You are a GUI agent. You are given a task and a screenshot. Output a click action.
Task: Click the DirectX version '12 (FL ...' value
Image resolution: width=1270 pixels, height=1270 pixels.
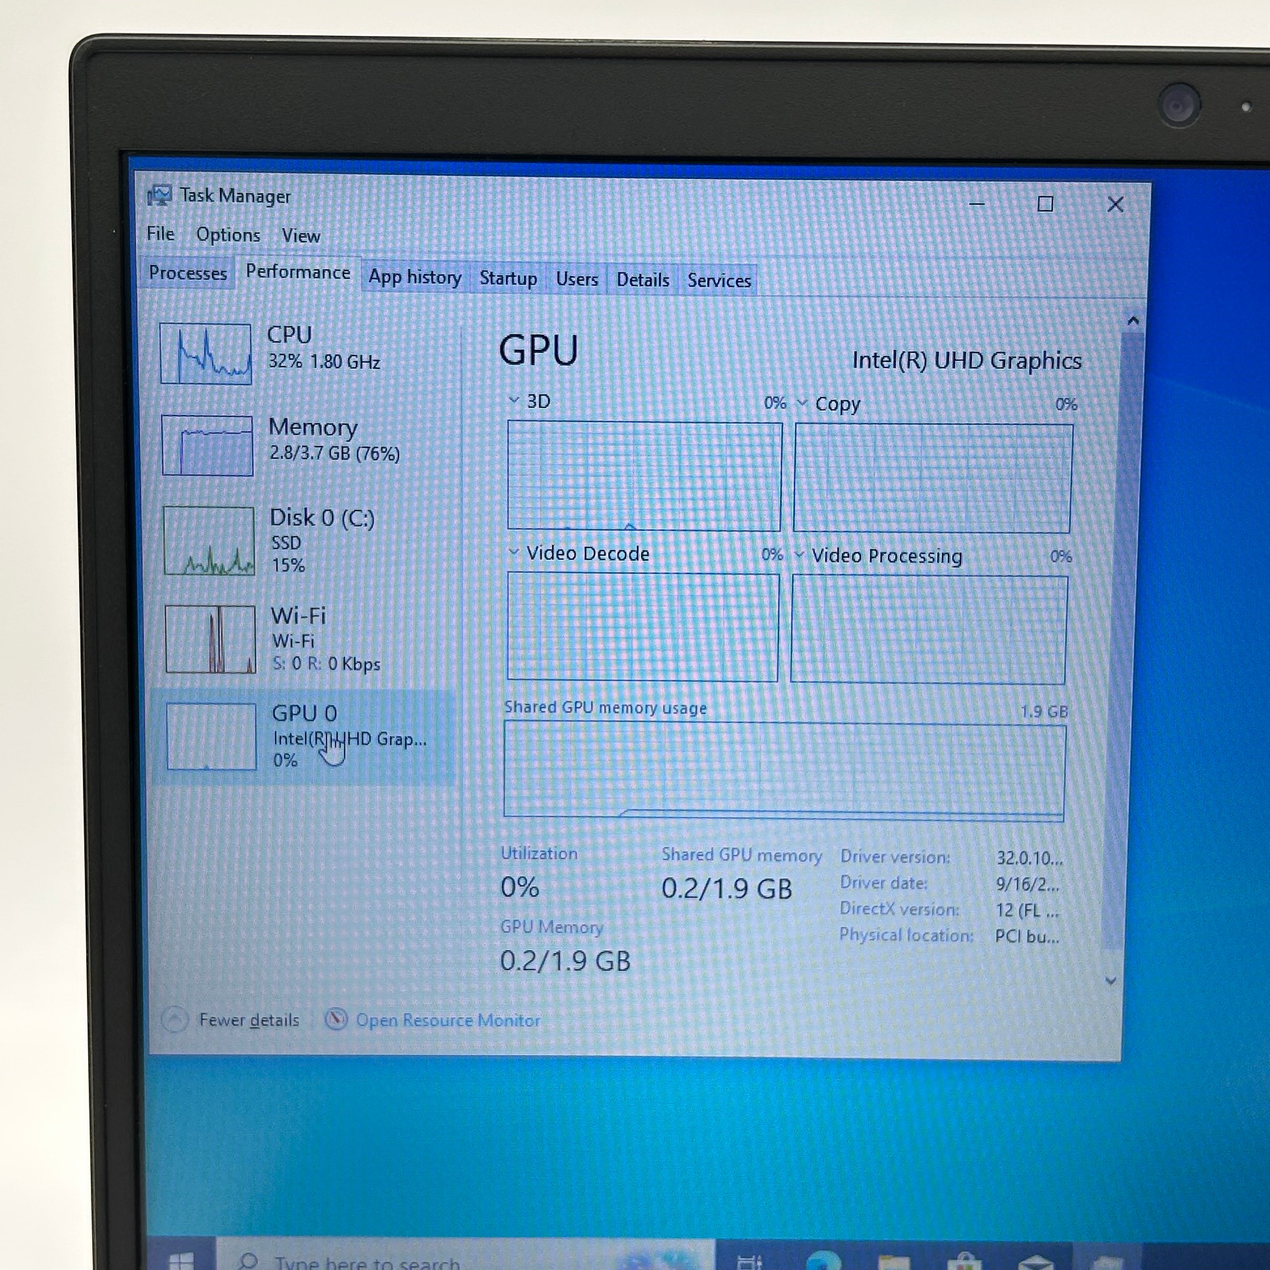click(x=1027, y=911)
